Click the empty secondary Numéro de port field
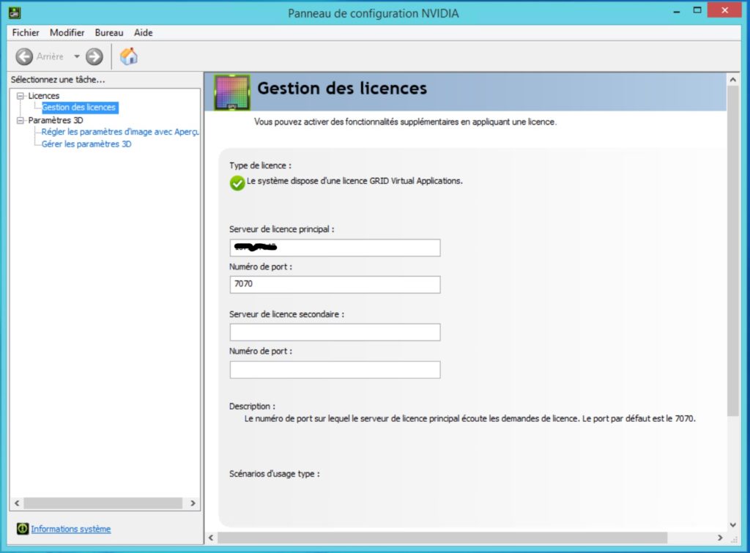 pyautogui.click(x=335, y=370)
